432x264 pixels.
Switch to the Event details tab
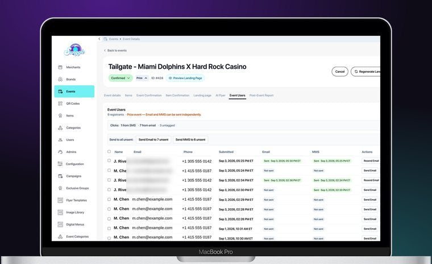[112, 95]
